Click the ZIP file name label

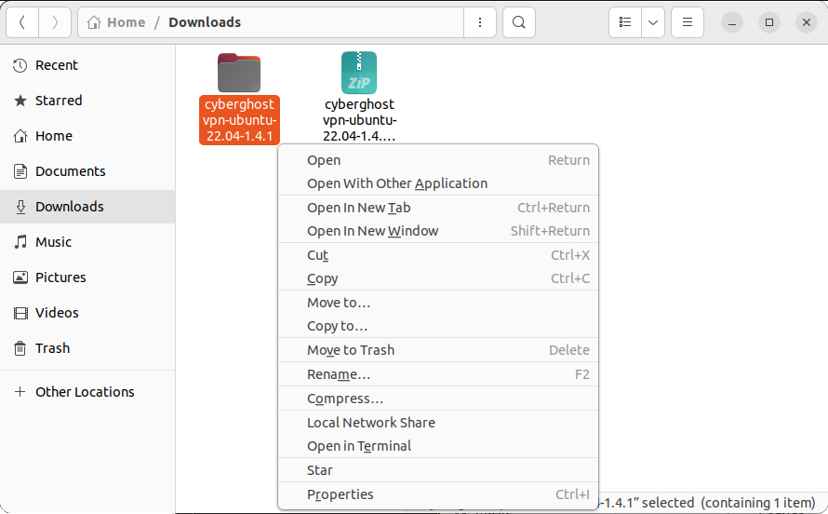(360, 120)
